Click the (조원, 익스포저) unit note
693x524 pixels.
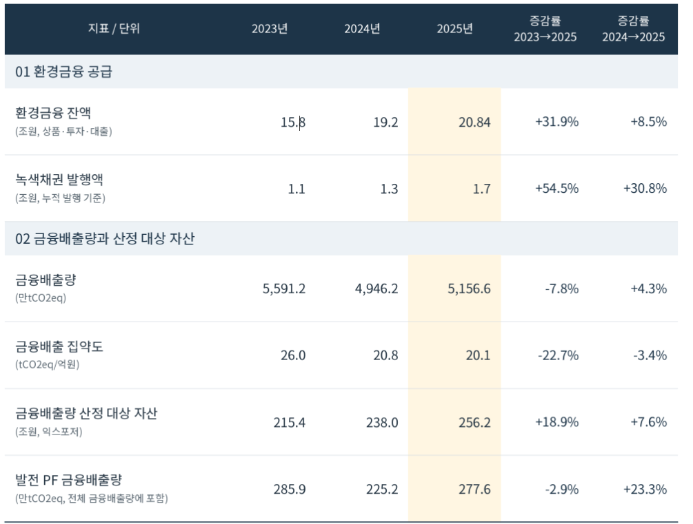click(49, 432)
